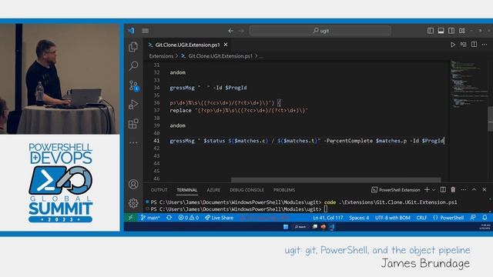Image resolution: width=493 pixels, height=277 pixels.
Task: Open the new terminal launch profile dropdown
Action: tap(434, 190)
